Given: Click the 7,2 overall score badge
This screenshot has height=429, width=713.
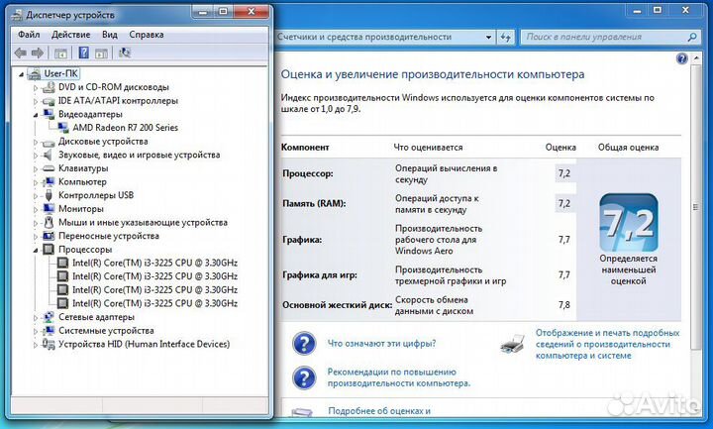Looking at the screenshot, I should (x=629, y=223).
